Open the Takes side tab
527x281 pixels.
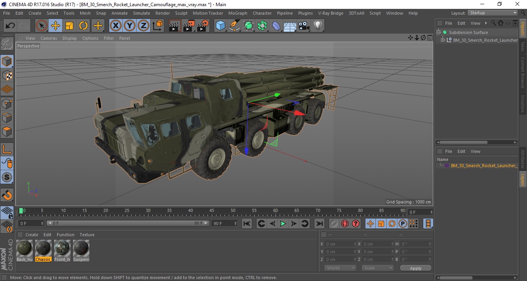(523, 46)
